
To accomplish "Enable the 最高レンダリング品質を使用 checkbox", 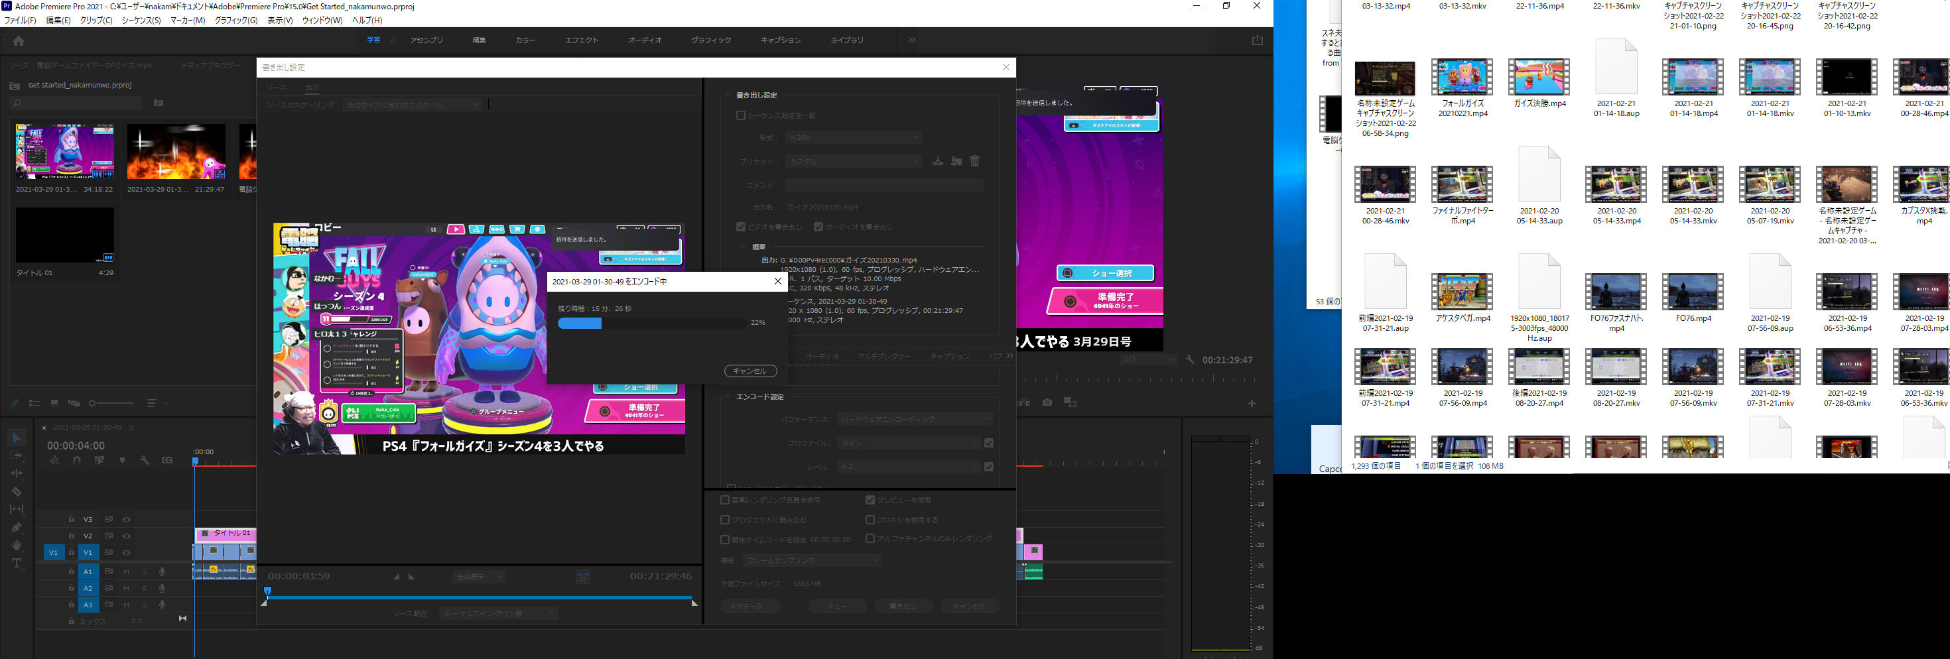I will (x=725, y=500).
